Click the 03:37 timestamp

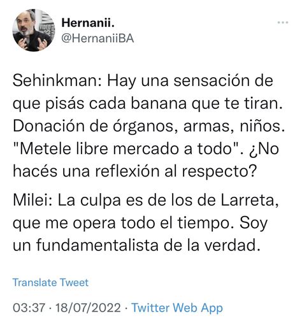tap(29, 308)
